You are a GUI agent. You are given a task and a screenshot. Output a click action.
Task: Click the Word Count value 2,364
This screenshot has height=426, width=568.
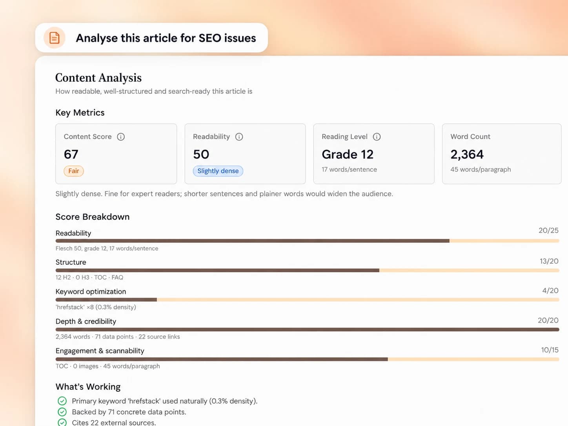click(x=467, y=154)
